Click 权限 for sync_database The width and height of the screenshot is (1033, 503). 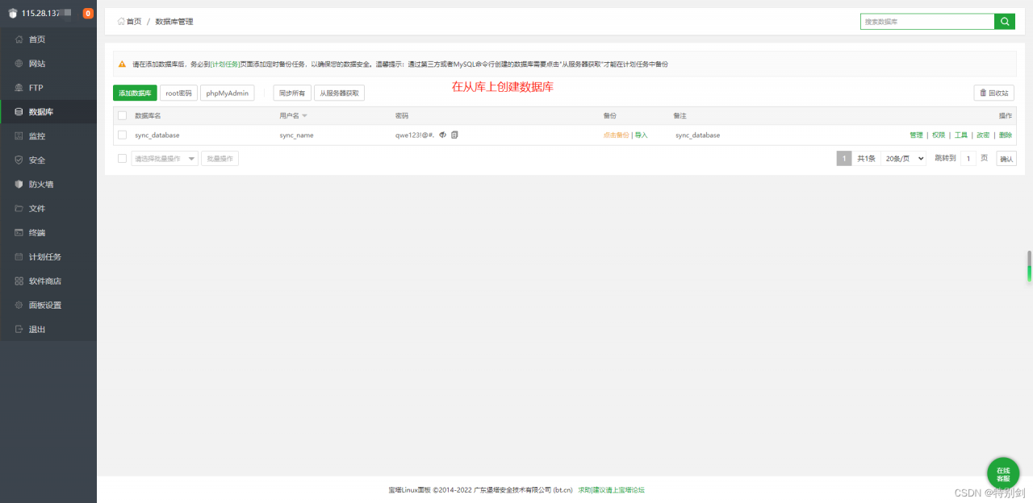[x=939, y=135]
